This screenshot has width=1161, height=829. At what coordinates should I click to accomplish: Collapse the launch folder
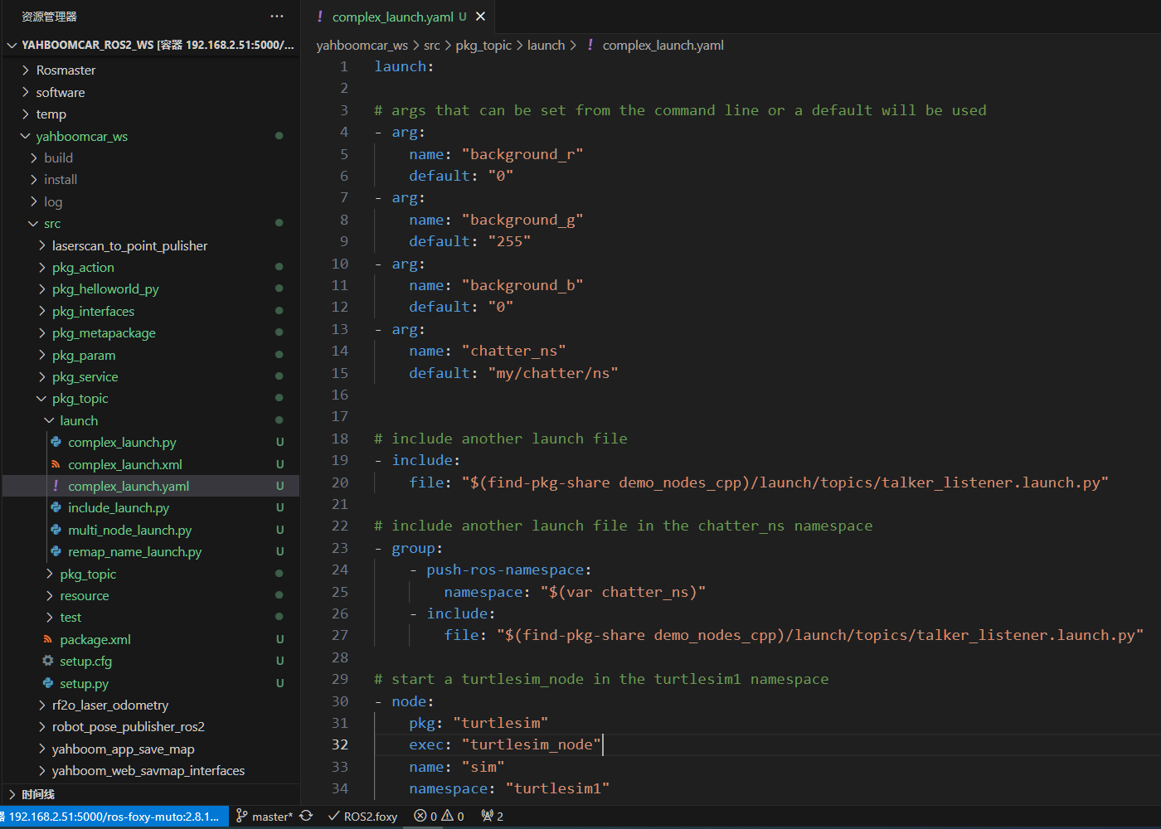pos(50,420)
